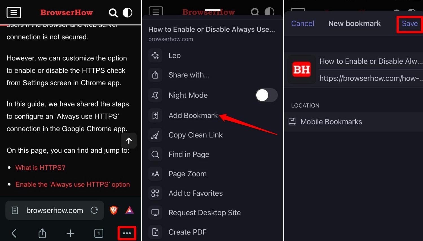The height and width of the screenshot is (241, 423).
Task: Save the new bookmark
Action: [x=410, y=23]
